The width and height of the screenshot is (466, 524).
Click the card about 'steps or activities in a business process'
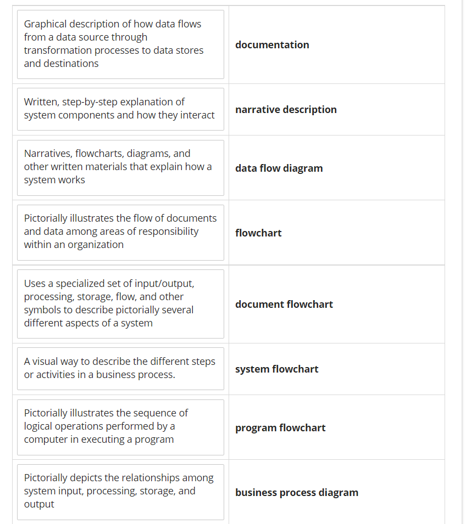[120, 368]
